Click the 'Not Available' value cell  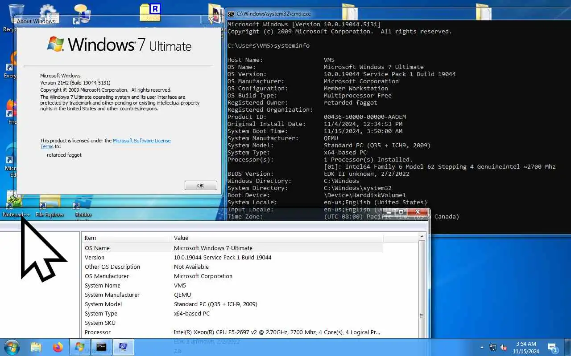pyautogui.click(x=191, y=267)
